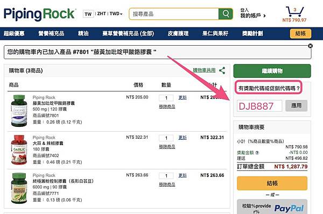The height and width of the screenshot is (214, 323).
Task: Click the 購物車摘要 heading
Action: pyautogui.click(x=251, y=127)
